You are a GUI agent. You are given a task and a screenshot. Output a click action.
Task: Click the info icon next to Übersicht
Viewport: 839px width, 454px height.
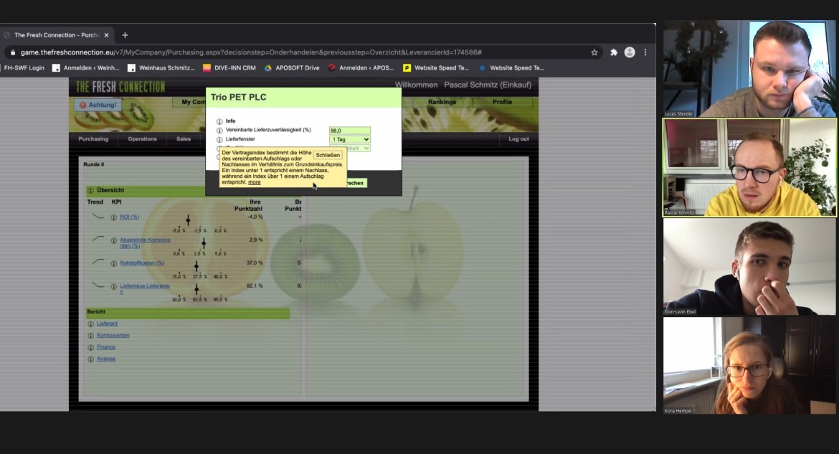(91, 191)
